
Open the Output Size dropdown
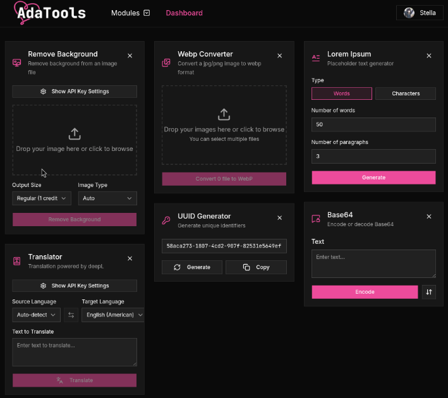(x=43, y=198)
